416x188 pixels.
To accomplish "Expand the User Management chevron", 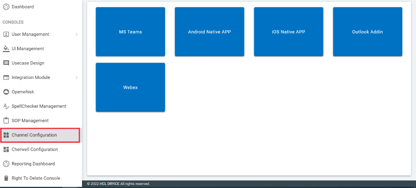I will click(x=76, y=34).
